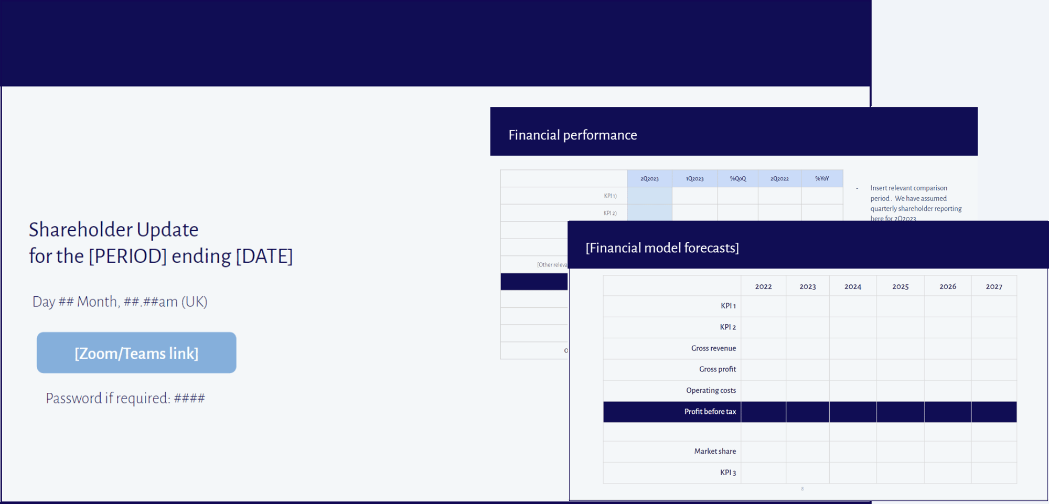The height and width of the screenshot is (504, 1049).
Task: Select the 'Shareholder Update' title line
Action: pyautogui.click(x=113, y=230)
